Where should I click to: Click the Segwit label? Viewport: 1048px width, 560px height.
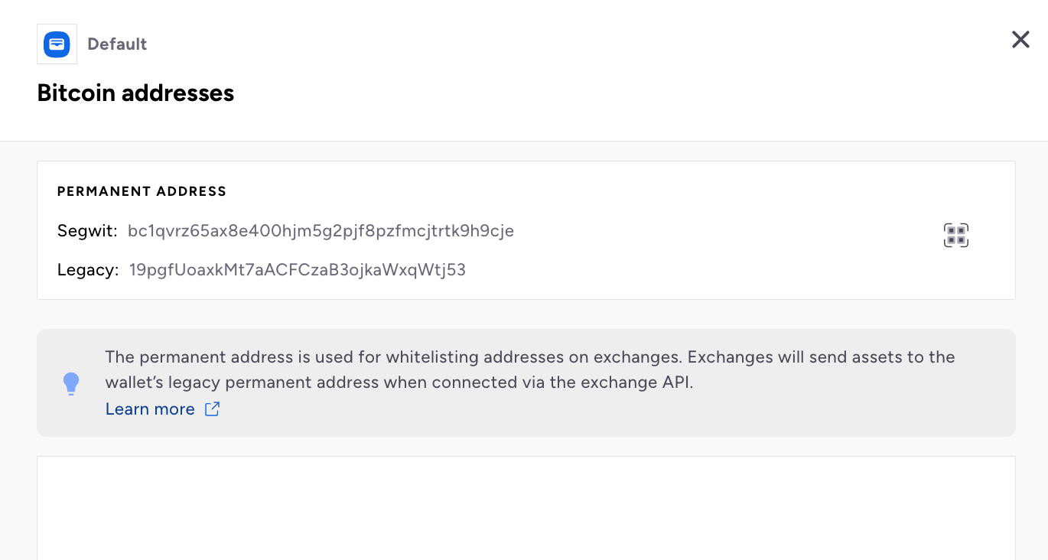pos(87,231)
